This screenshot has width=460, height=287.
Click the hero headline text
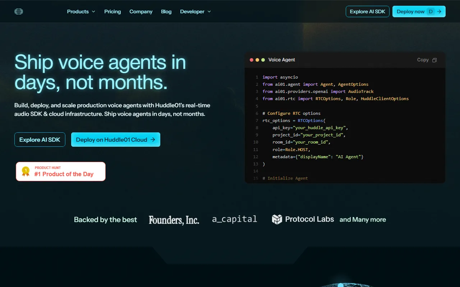[100, 72]
